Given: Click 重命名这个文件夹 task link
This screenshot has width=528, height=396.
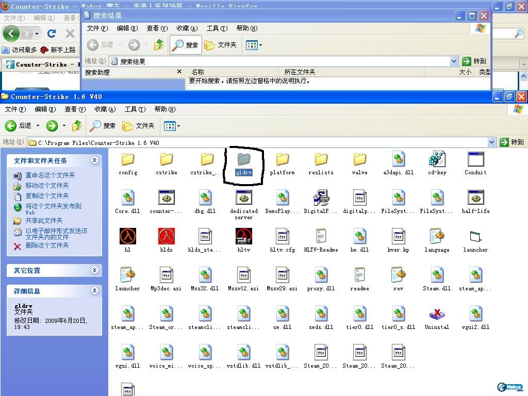Looking at the screenshot, I should point(50,175).
